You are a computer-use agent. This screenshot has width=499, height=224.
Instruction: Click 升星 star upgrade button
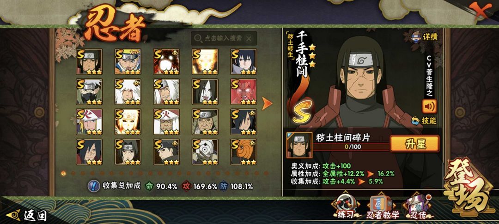tap(414, 144)
